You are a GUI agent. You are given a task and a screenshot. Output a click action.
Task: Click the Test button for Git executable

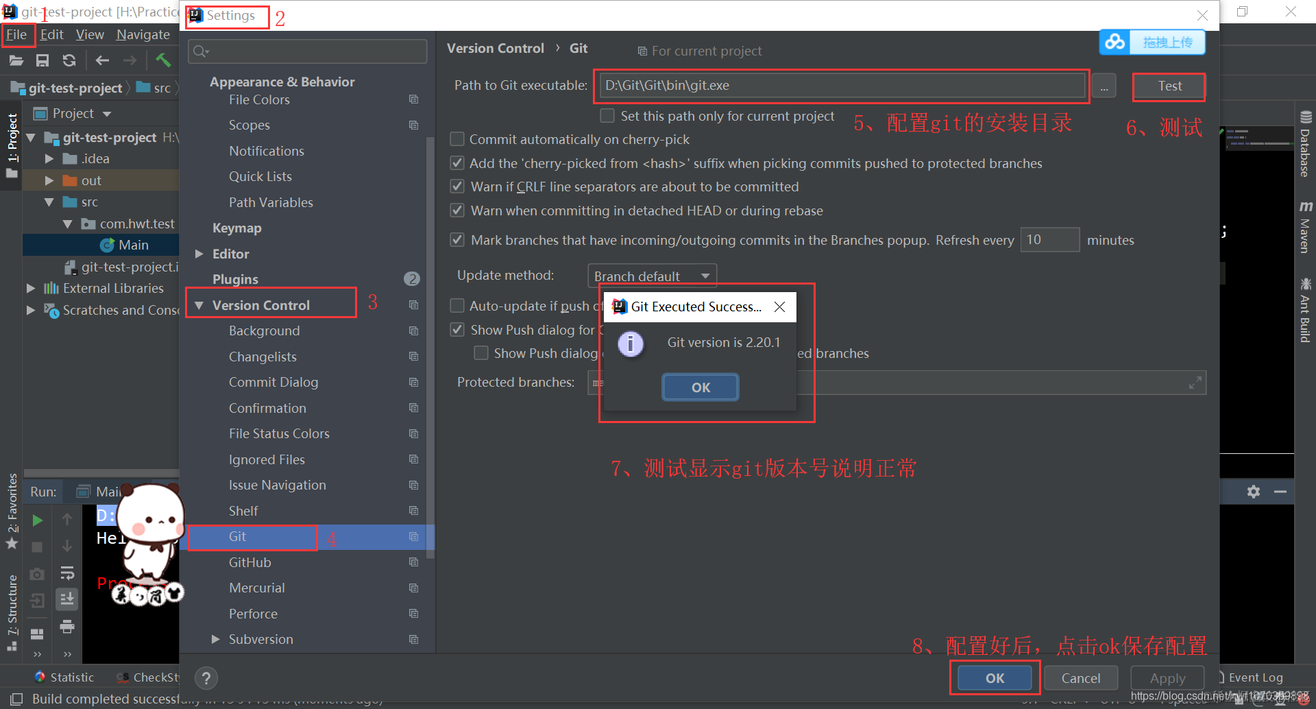coord(1169,86)
